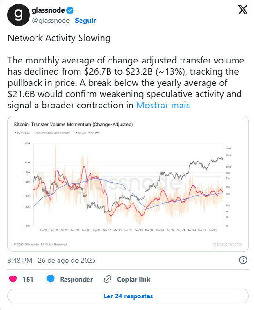Toggle the BTC Price legend entry
The width and height of the screenshot is (254, 310).
(22, 133)
